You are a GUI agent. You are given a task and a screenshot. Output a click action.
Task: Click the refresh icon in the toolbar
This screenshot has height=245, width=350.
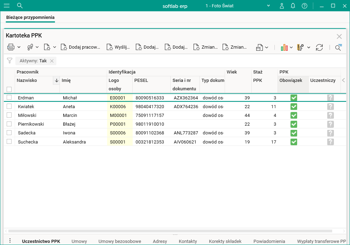tap(319, 47)
